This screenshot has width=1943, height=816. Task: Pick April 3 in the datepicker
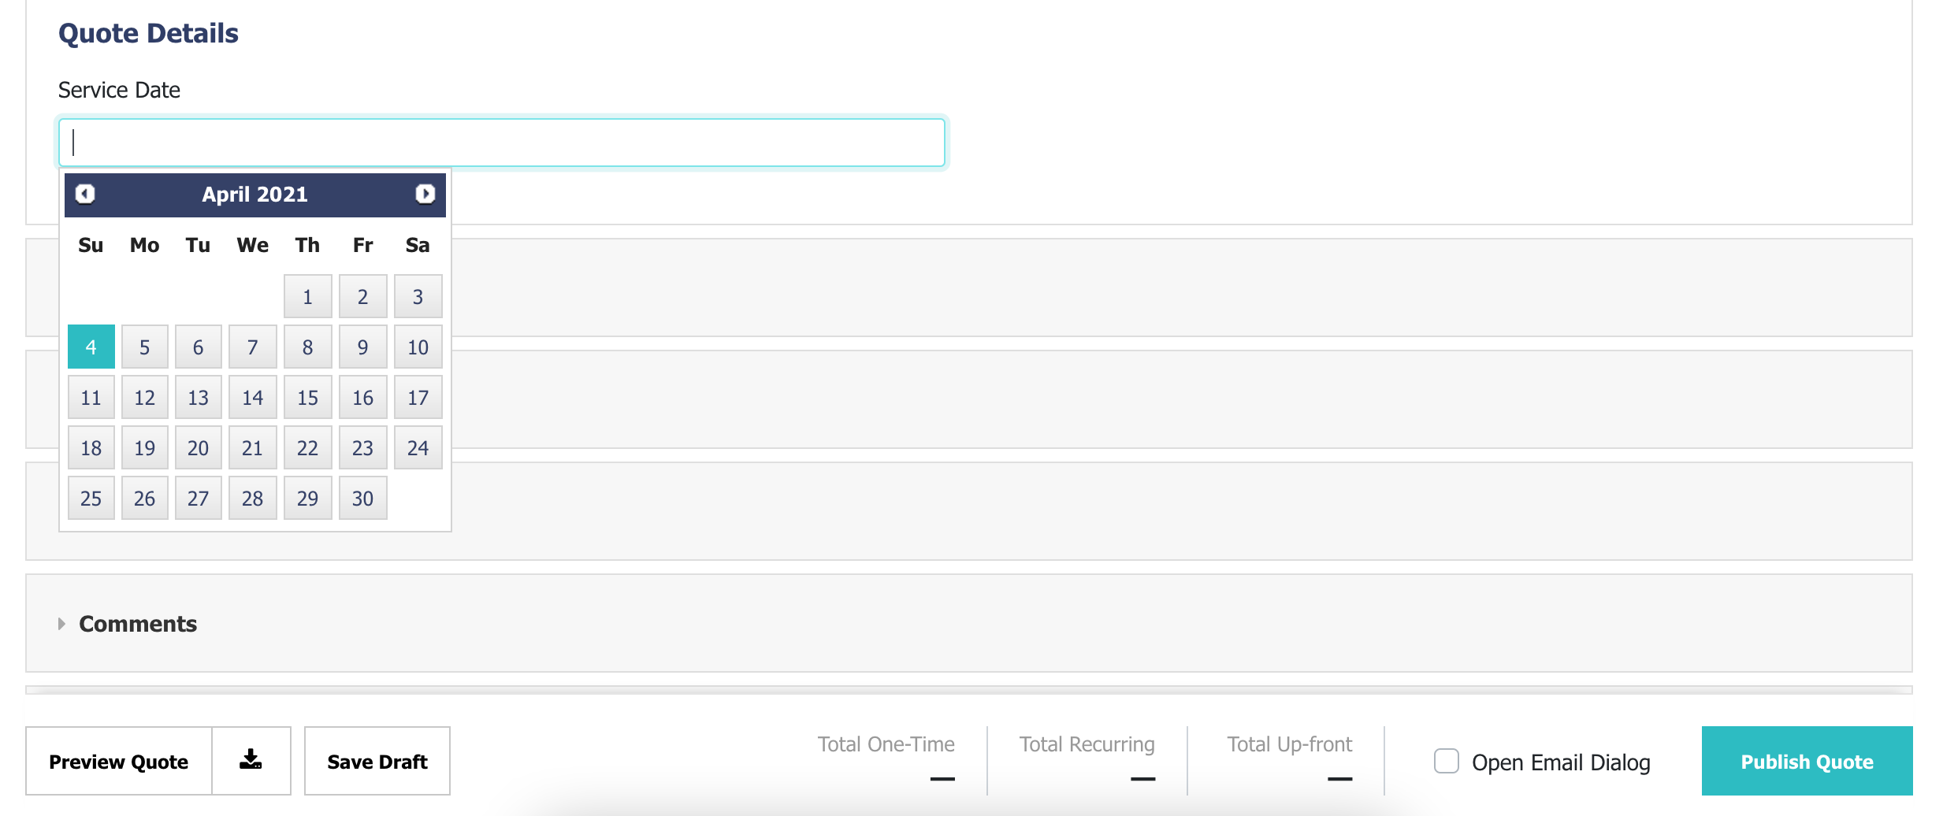tap(418, 297)
